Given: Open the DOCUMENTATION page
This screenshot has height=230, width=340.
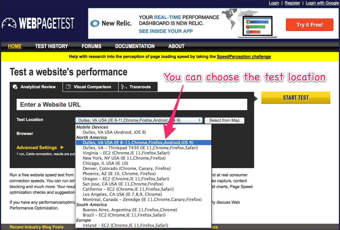Looking at the screenshot, I should pos(135,46).
